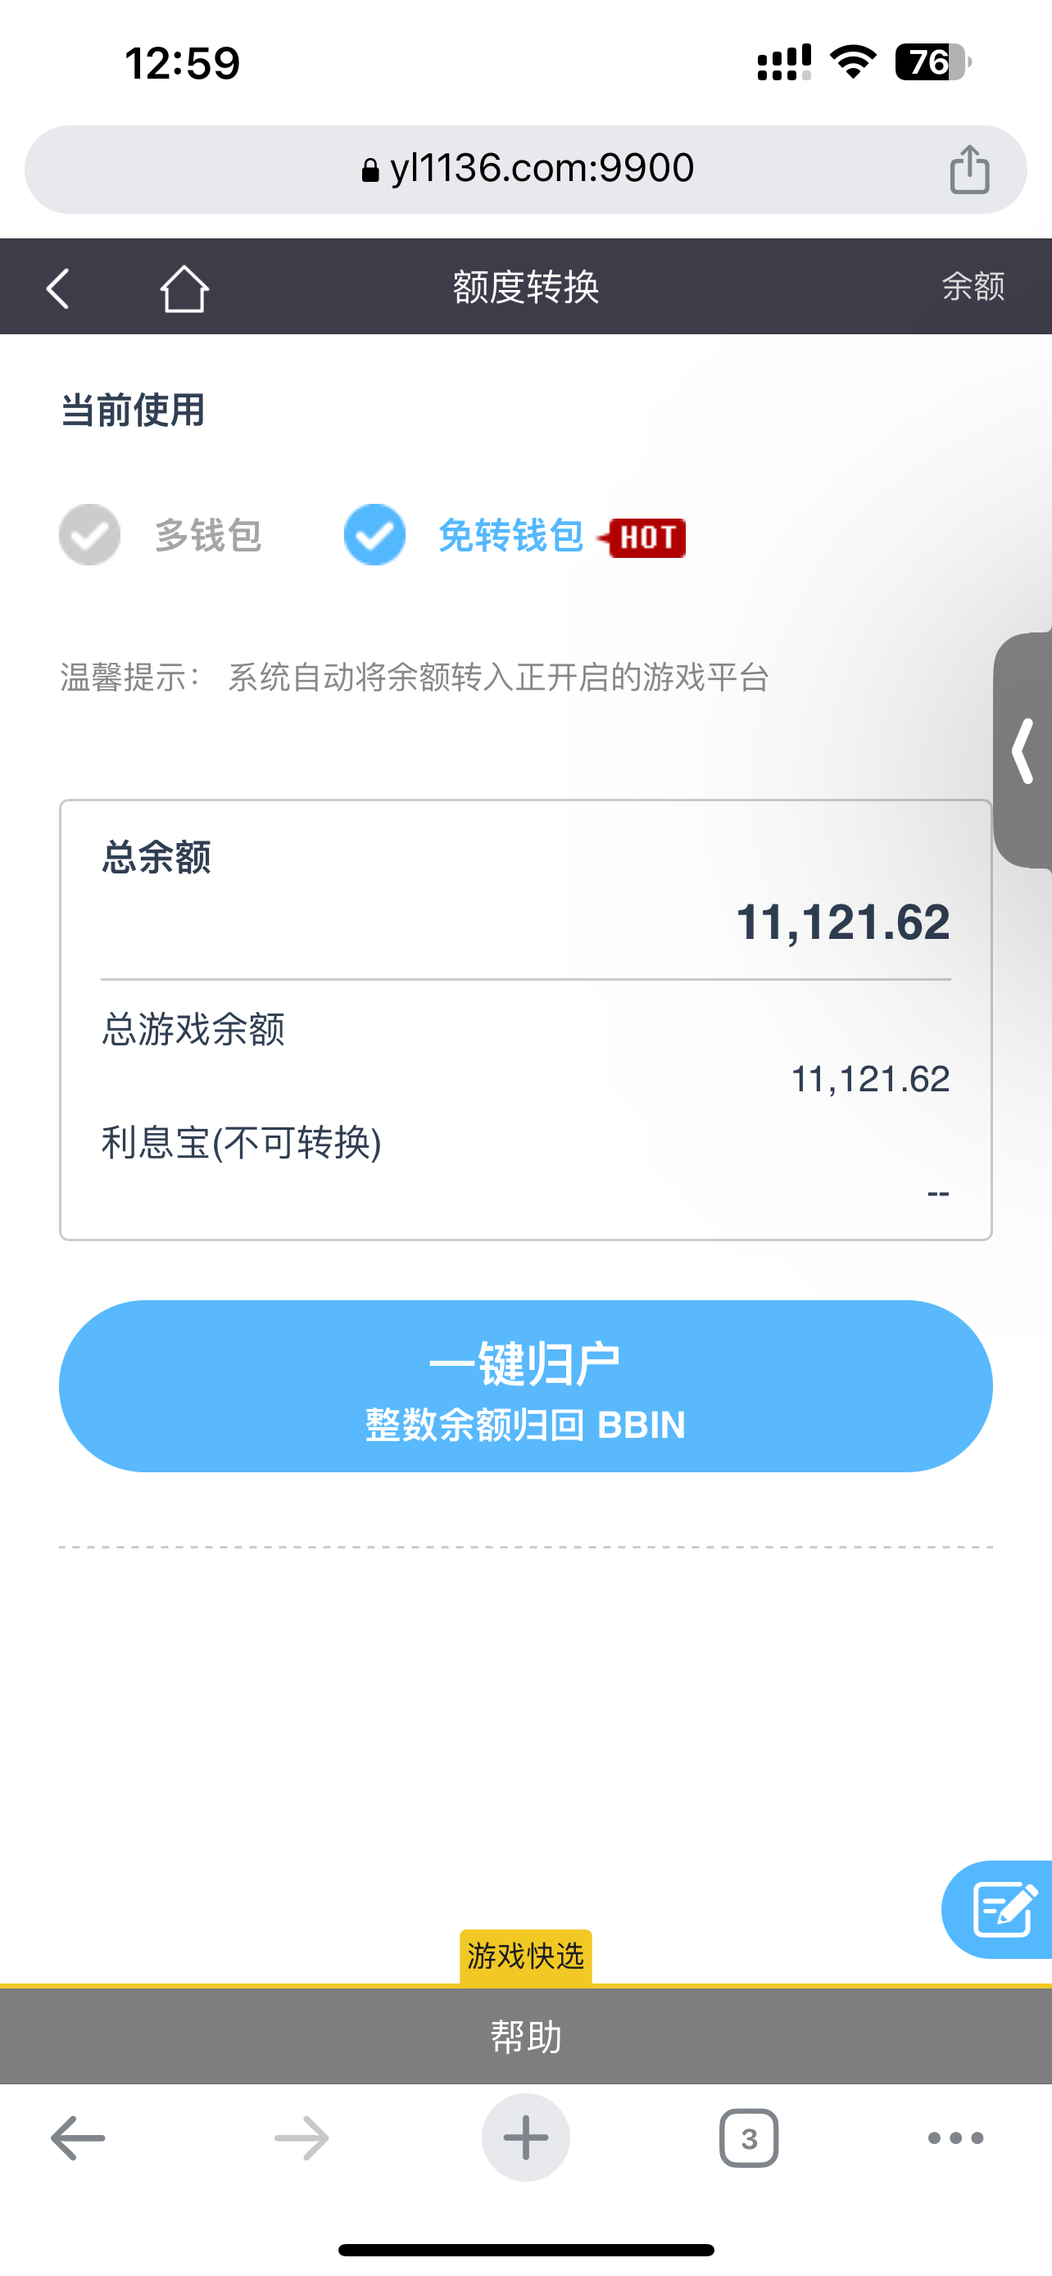Tap the browser forward arrow
The height and width of the screenshot is (2276, 1052).
click(x=302, y=2138)
